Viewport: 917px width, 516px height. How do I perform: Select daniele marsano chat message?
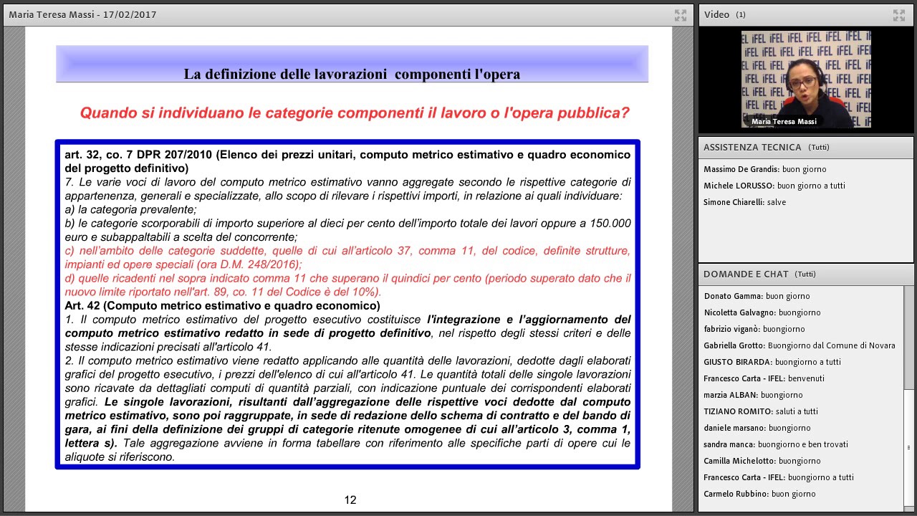[x=757, y=428]
